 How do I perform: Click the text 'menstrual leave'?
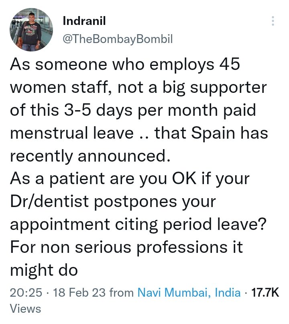72,133
